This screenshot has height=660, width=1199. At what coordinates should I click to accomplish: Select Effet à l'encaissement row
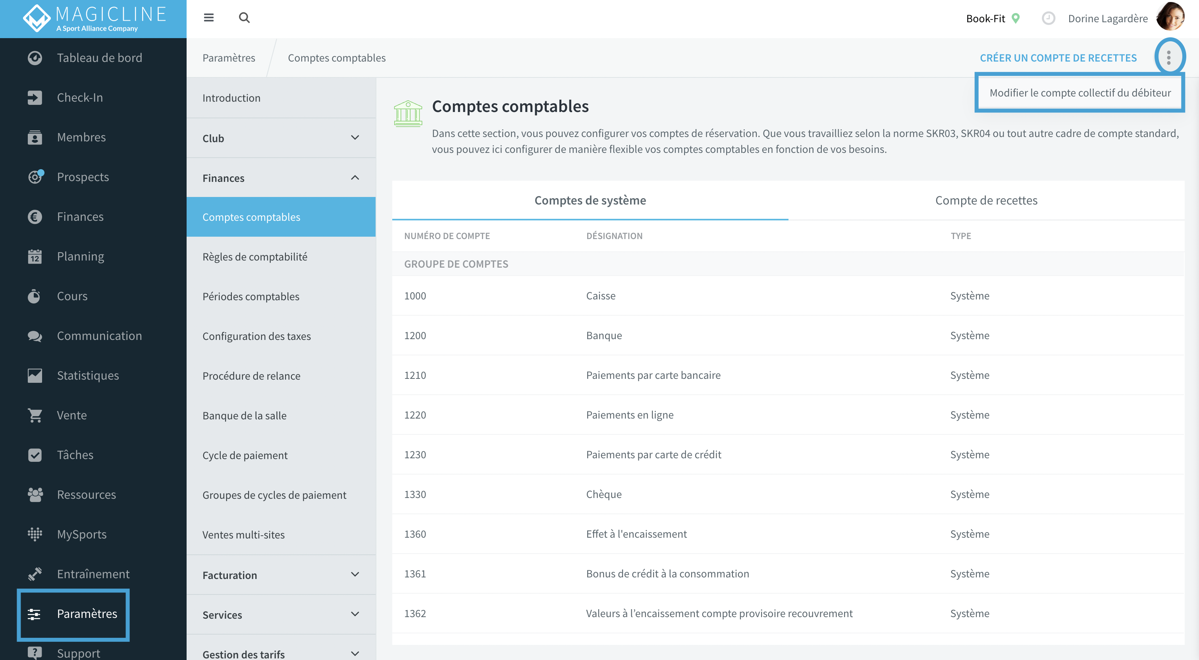788,534
